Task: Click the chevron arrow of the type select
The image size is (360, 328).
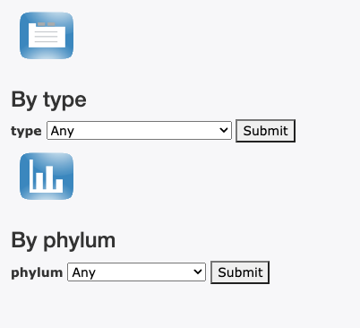Action: 224,130
